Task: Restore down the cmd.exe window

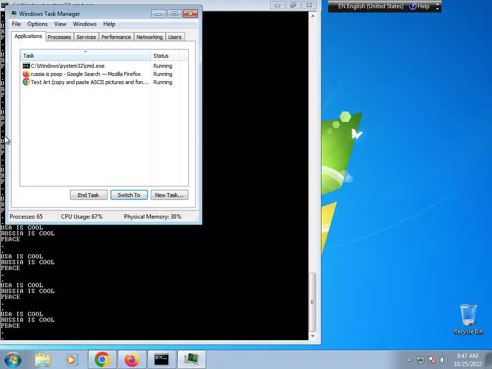Action: pos(293,5)
